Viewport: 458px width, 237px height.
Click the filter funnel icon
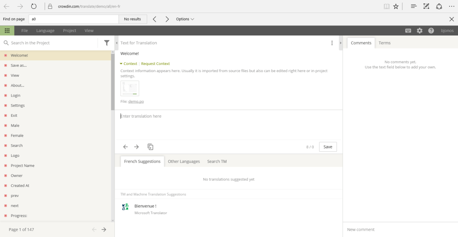[x=107, y=43]
